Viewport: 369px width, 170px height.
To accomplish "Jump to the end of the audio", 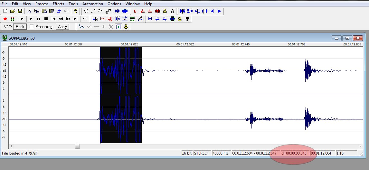I will pyautogui.click(x=76, y=19).
